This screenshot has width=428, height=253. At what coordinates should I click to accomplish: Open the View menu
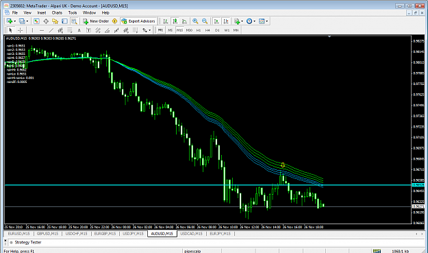tap(27, 12)
